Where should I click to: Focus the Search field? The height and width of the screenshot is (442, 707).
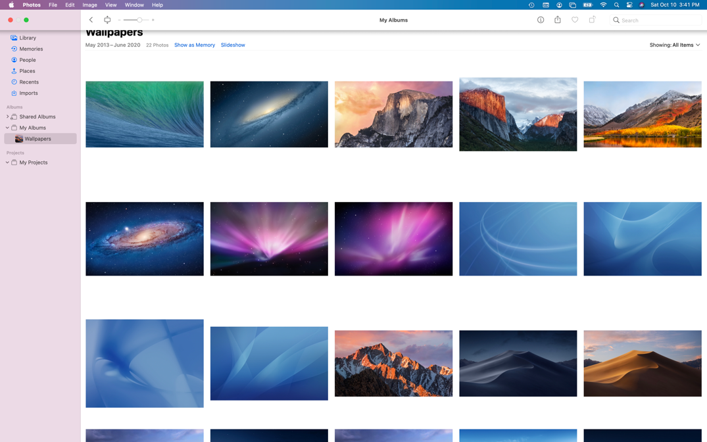[x=656, y=20]
